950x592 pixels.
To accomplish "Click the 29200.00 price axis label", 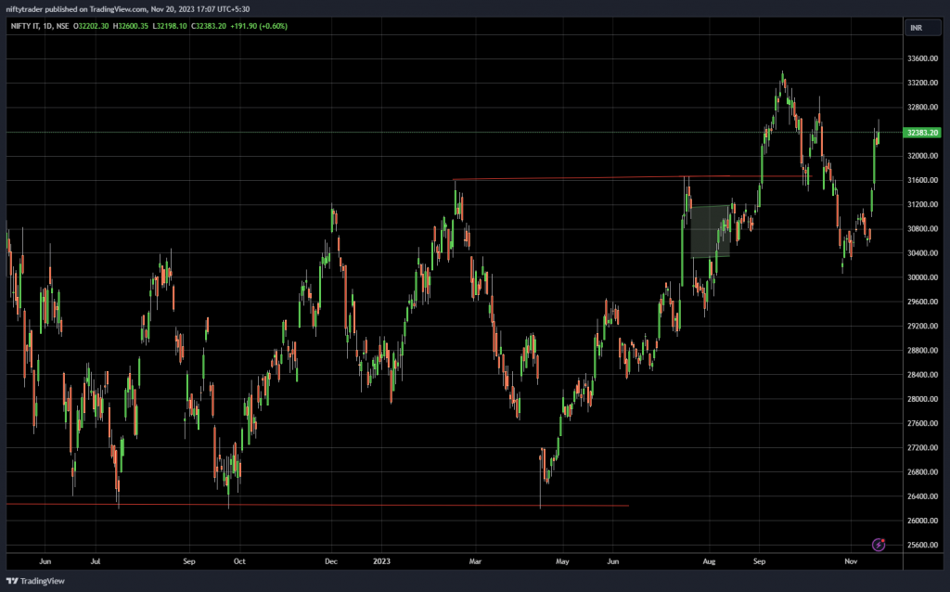I will click(922, 326).
